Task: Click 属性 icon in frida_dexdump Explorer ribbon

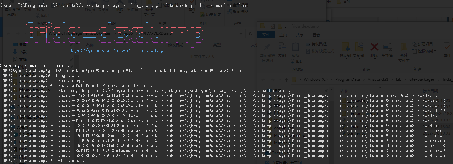Action: pyautogui.click(x=447, y=47)
